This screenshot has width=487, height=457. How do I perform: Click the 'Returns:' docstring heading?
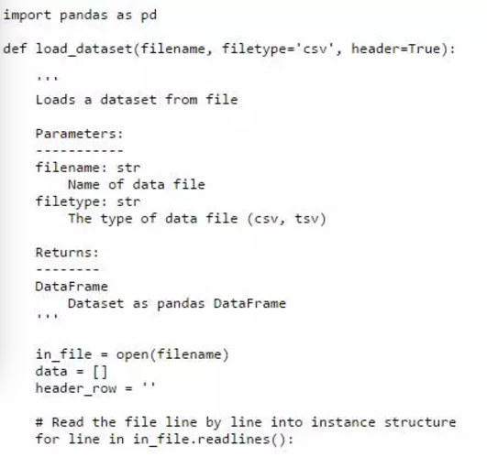point(67,253)
